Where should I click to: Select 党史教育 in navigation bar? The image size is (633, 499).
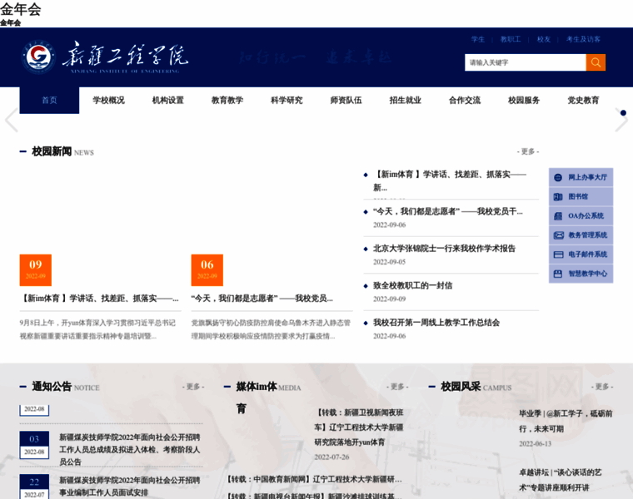(583, 101)
